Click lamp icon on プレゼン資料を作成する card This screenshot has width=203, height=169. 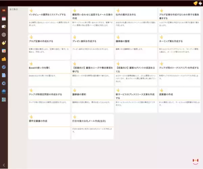74,37
